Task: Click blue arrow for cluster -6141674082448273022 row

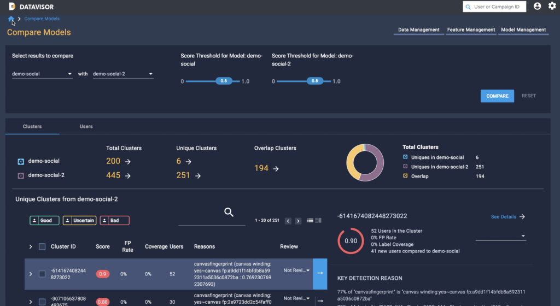Action: coord(320,274)
